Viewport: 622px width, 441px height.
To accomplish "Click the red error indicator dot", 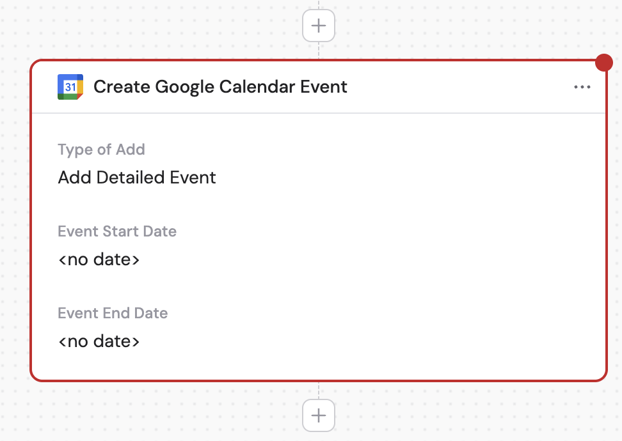I will click(x=604, y=63).
